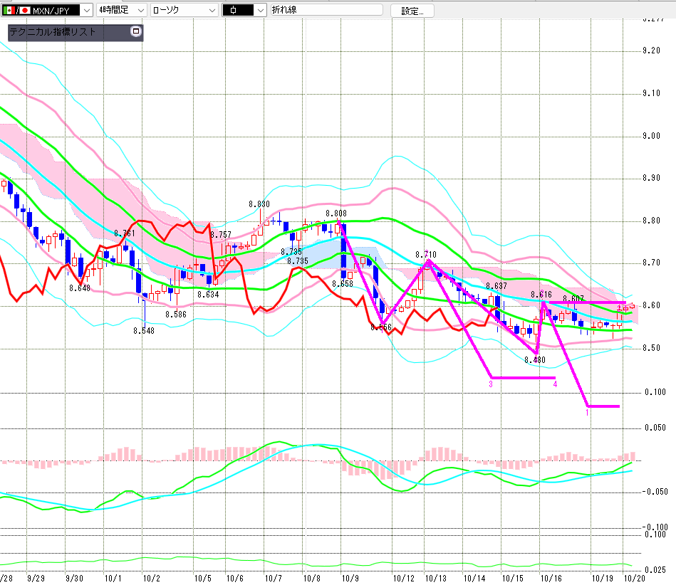Screen dimensions: 676x585
Task: Click the テクニカル指標リスト panel title
Action: point(53,31)
